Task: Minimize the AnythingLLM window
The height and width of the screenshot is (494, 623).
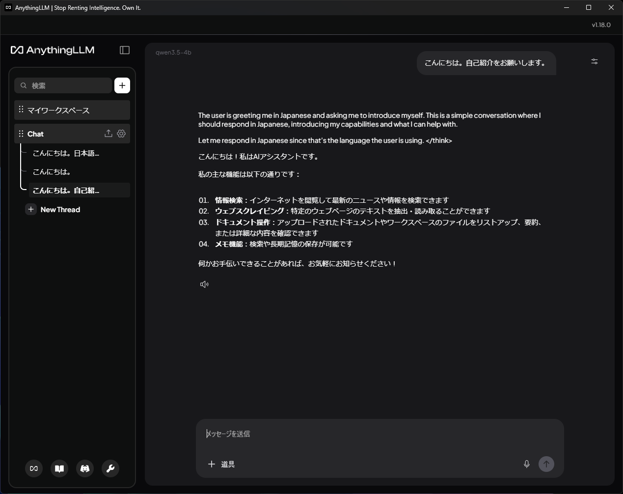Action: (x=567, y=7)
